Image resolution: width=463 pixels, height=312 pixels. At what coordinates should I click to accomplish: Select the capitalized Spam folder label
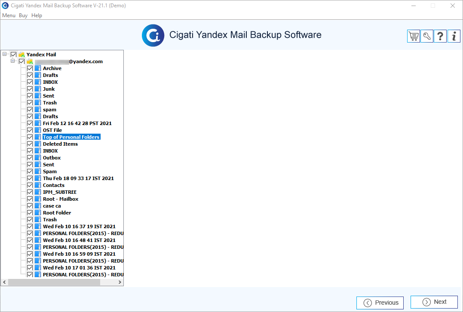tap(50, 171)
